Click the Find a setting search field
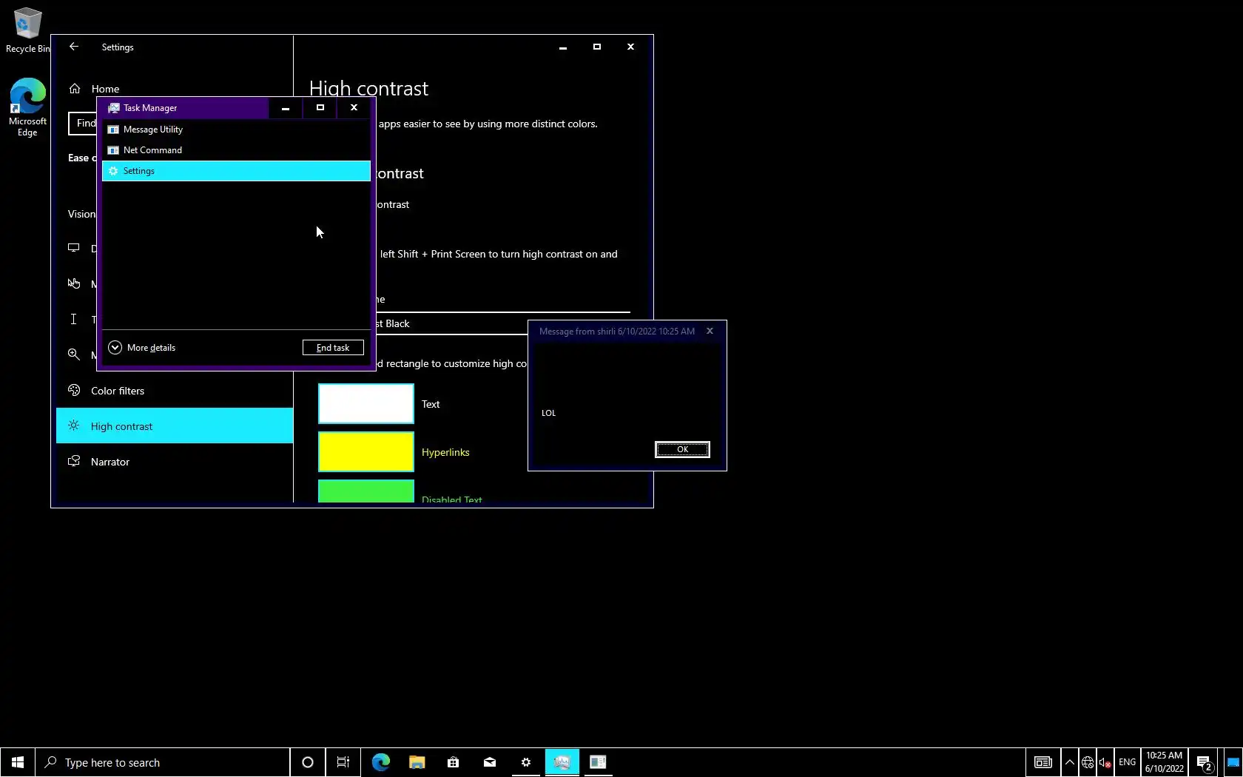The height and width of the screenshot is (777, 1243). 83,124
